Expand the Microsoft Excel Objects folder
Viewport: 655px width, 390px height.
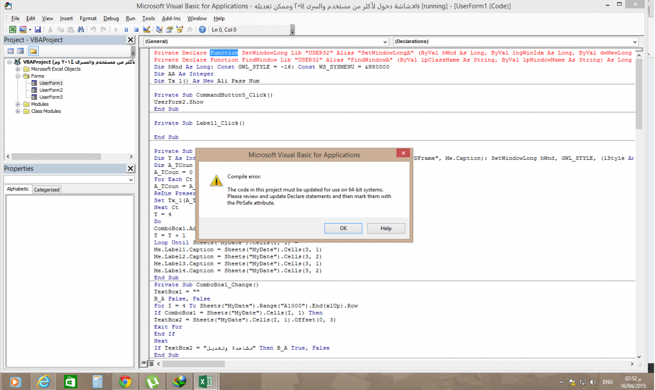coord(18,69)
